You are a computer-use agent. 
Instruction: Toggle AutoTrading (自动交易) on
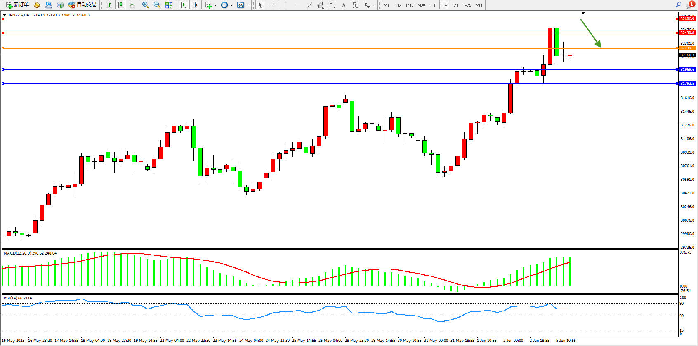pyautogui.click(x=83, y=5)
